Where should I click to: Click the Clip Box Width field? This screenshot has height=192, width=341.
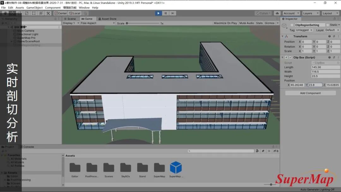(x=325, y=72)
